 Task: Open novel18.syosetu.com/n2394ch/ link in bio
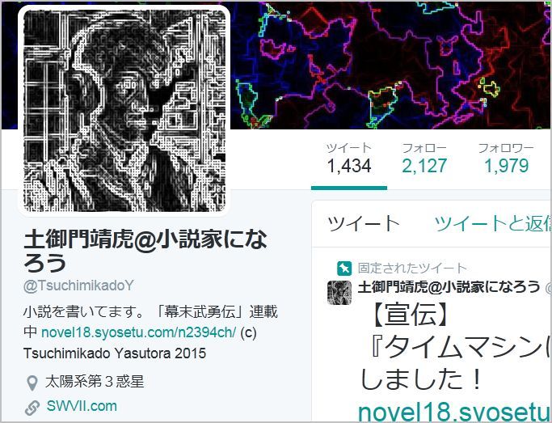138,332
